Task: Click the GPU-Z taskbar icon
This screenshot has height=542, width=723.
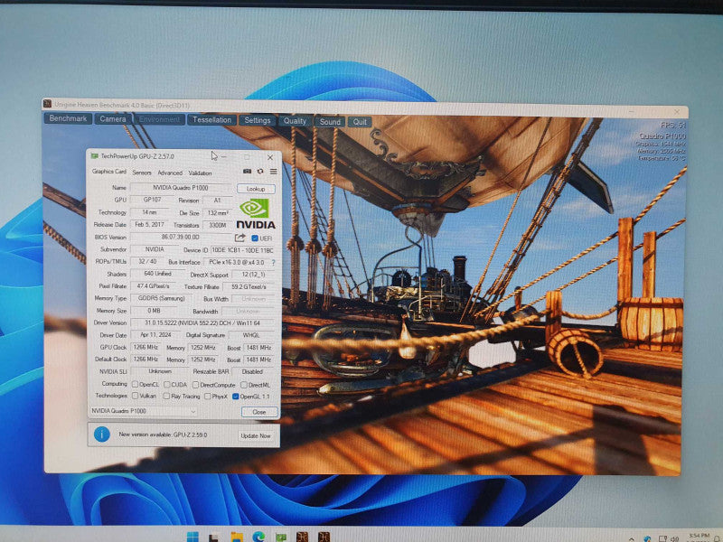Action: (280, 537)
